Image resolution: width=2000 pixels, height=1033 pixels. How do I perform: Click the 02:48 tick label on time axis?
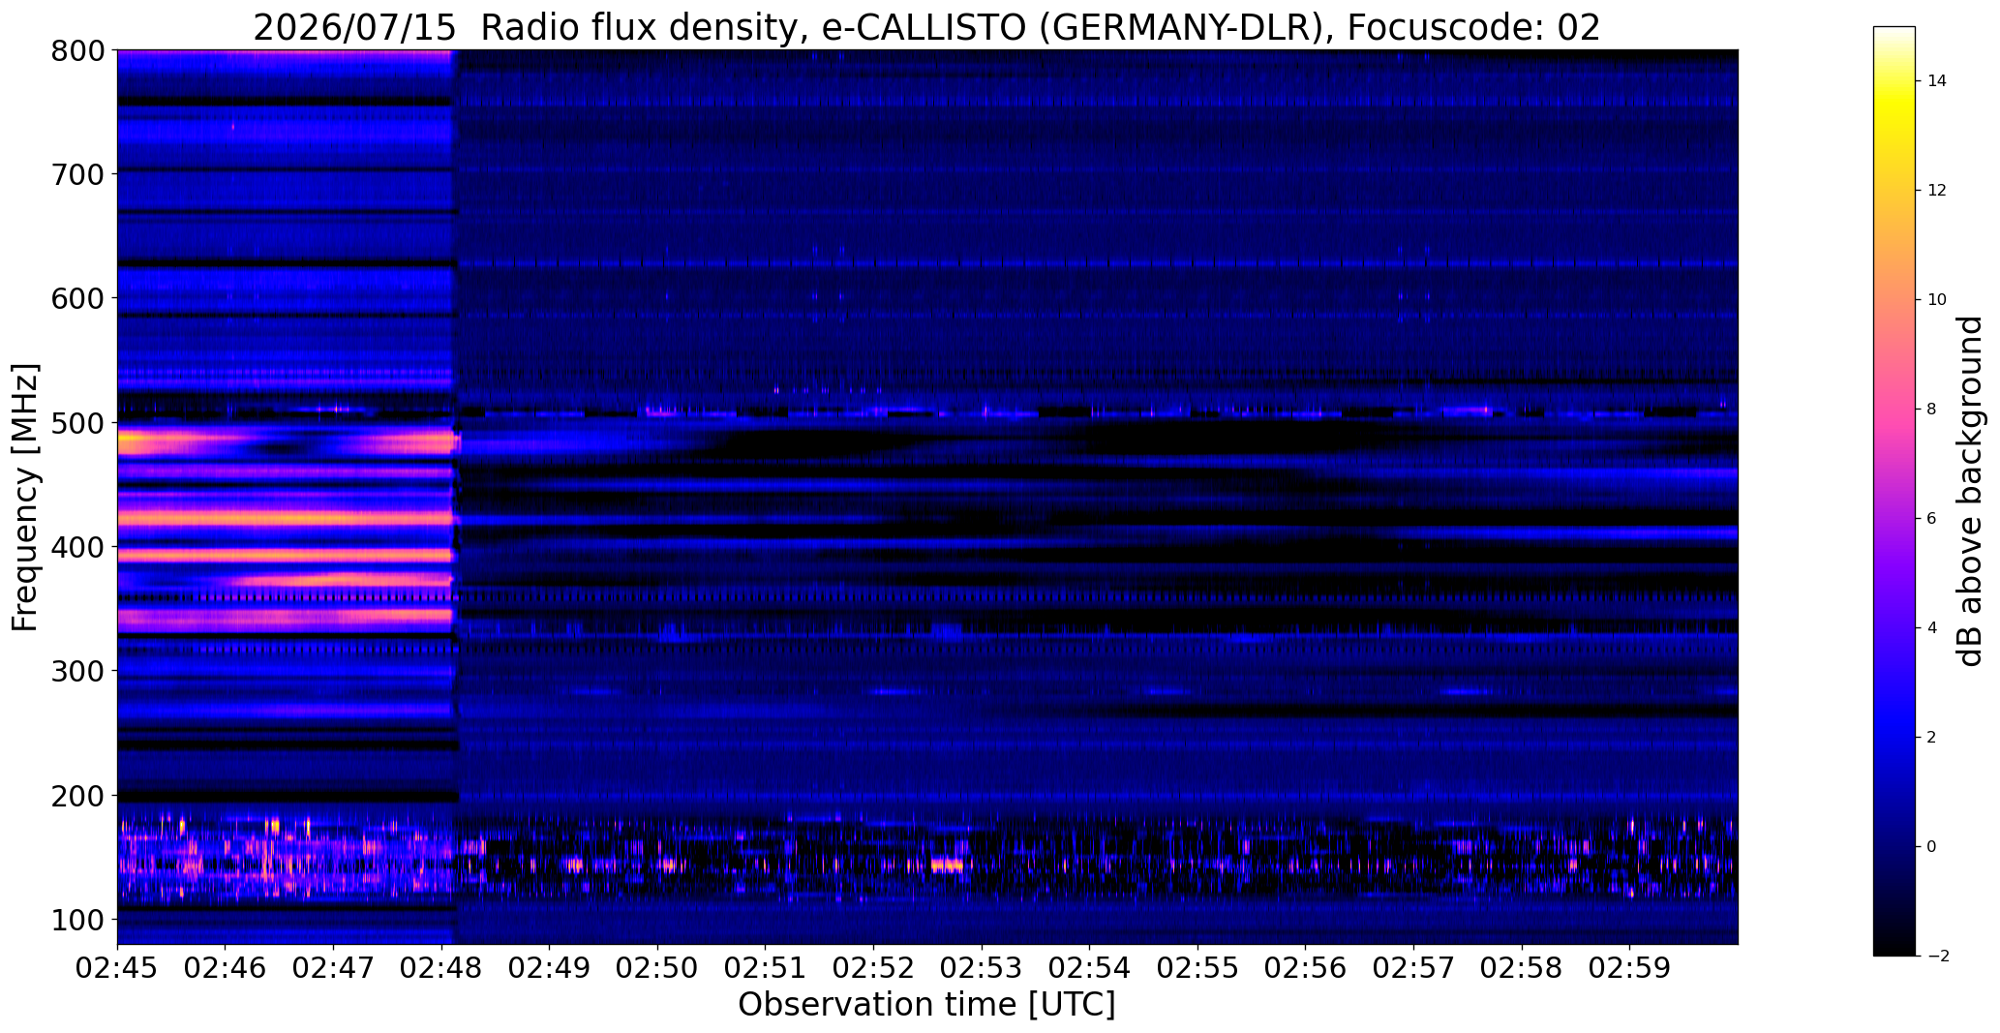[x=441, y=969]
